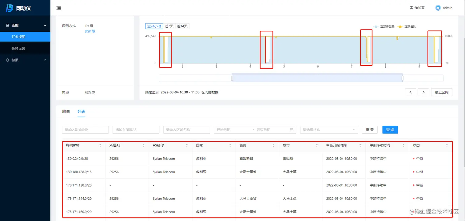This screenshot has width=465, height=221.
Task: Sort by 所属AS column sort arrows
Action: click(x=143, y=145)
